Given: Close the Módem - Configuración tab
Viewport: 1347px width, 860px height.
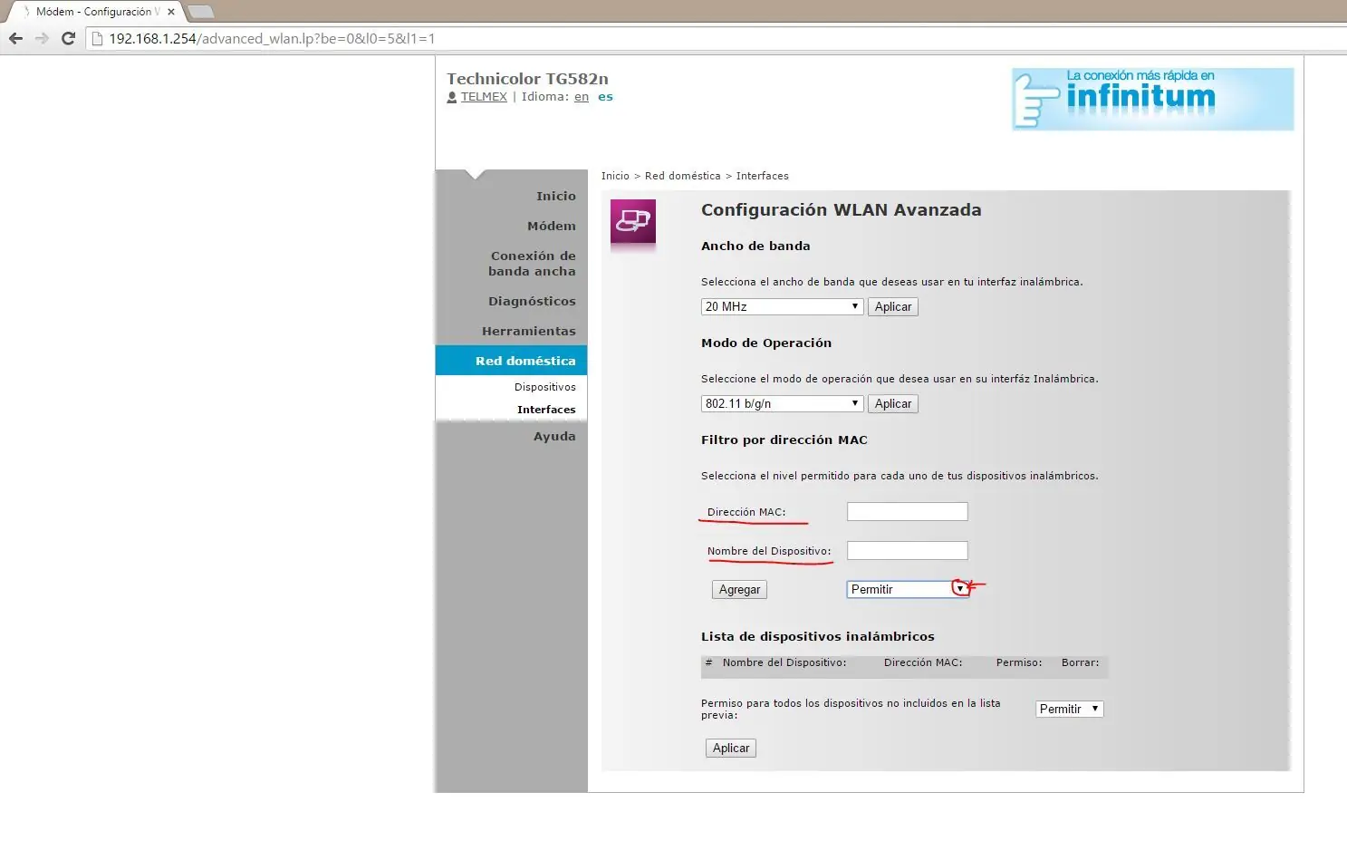Looking at the screenshot, I should [x=170, y=12].
